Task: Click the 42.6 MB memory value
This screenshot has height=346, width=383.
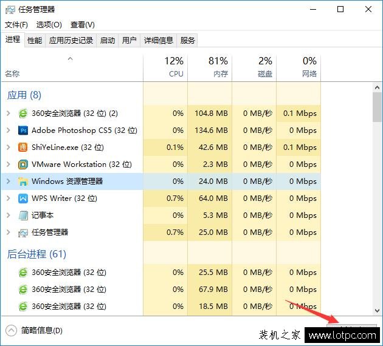Action: point(213,148)
